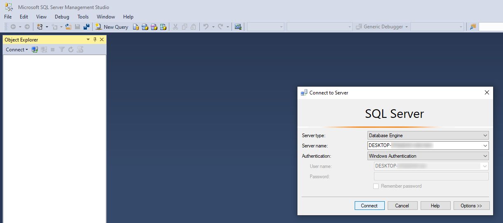Click the Paste icon in toolbar
This screenshot has height=223, width=503.
click(x=193, y=27)
